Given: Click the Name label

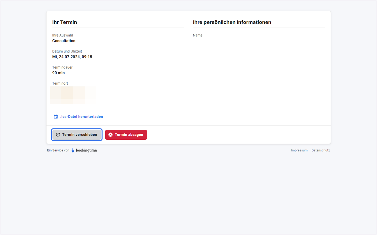Looking at the screenshot, I should click(x=198, y=35).
